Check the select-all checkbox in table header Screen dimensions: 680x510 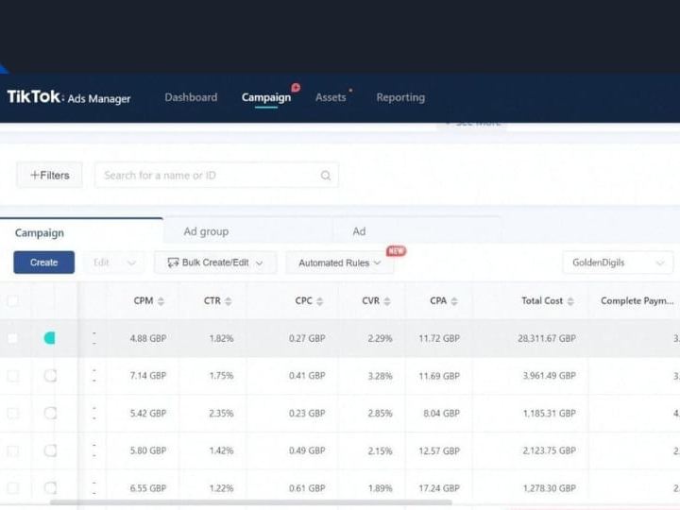(x=13, y=300)
